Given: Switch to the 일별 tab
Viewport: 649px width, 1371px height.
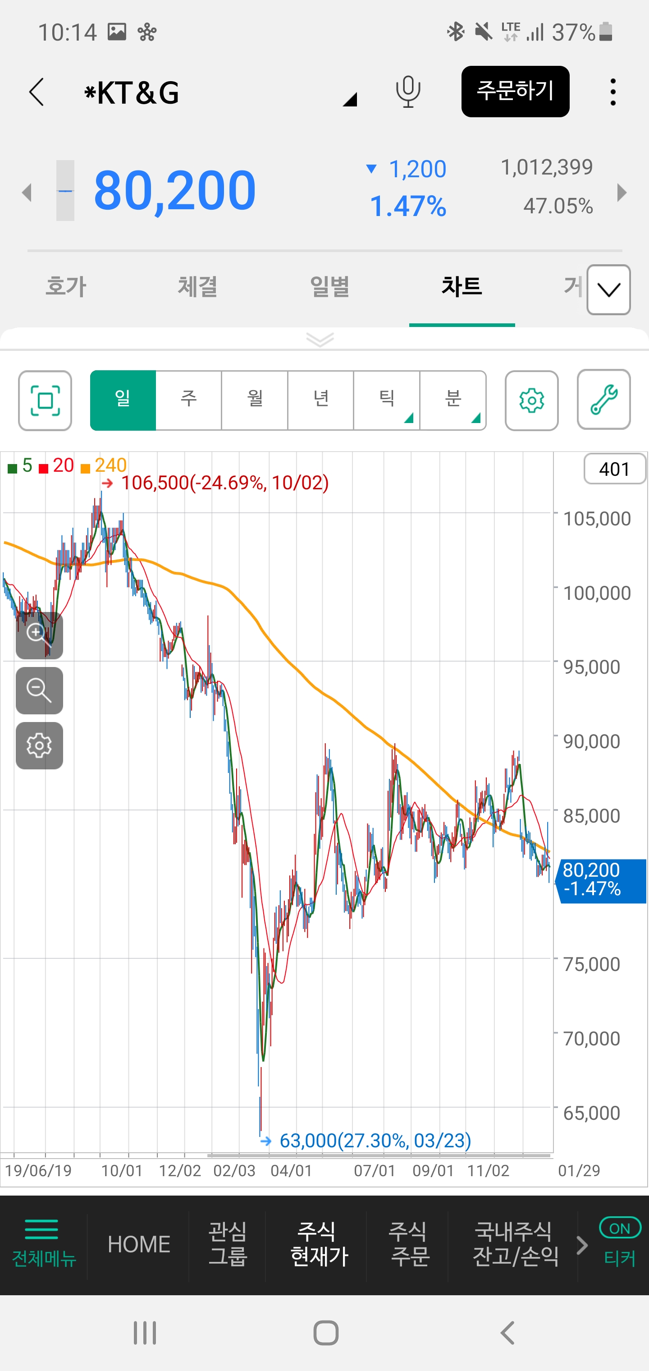Looking at the screenshot, I should click(330, 286).
